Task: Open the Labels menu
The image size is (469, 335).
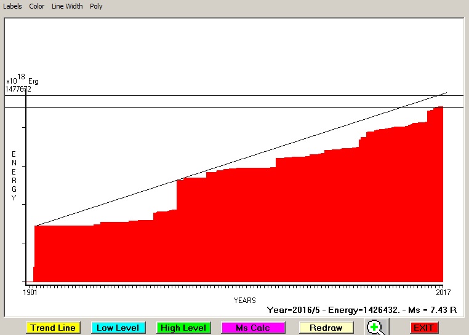Action: coord(12,6)
